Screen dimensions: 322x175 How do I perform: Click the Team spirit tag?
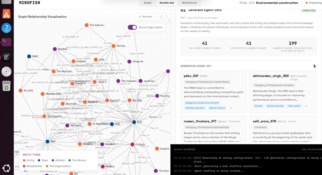pyautogui.click(x=294, y=106)
